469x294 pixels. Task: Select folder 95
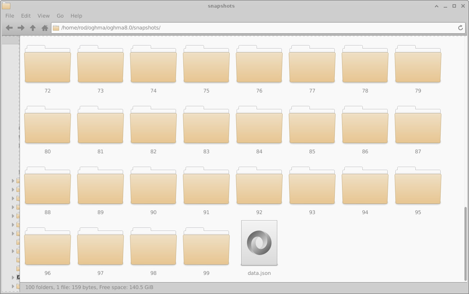click(418, 190)
